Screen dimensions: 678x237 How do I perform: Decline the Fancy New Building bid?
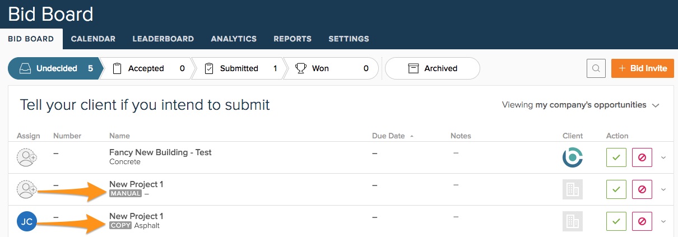[642, 157]
